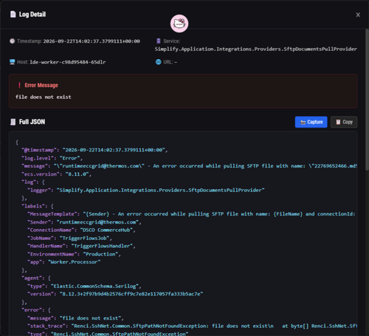Image resolution: width=369 pixels, height=336 pixels.
Task: Click the "error": { line
Action: (36, 310)
